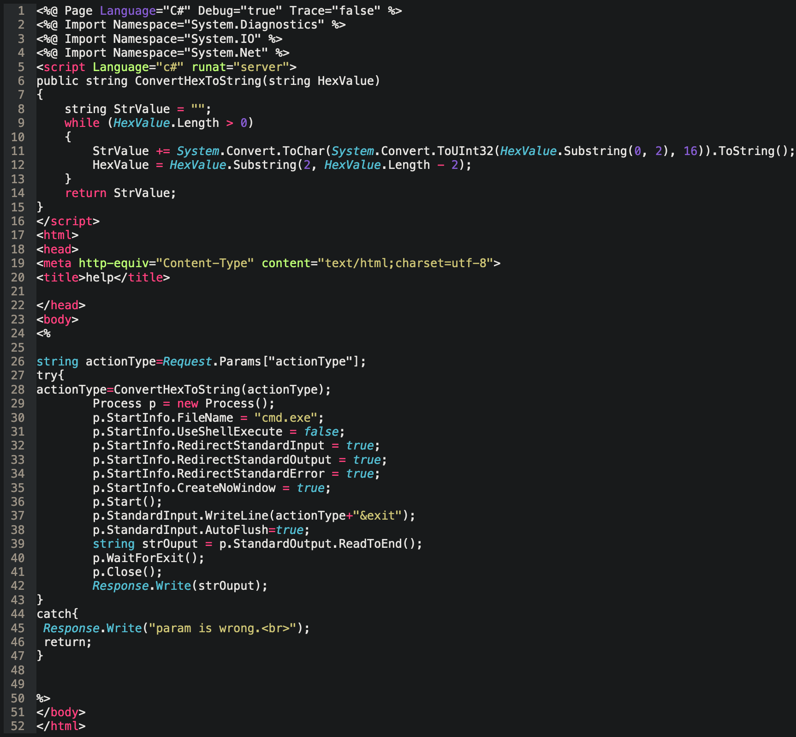
Task: Click the "System.Net" namespace string
Action: click(226, 53)
